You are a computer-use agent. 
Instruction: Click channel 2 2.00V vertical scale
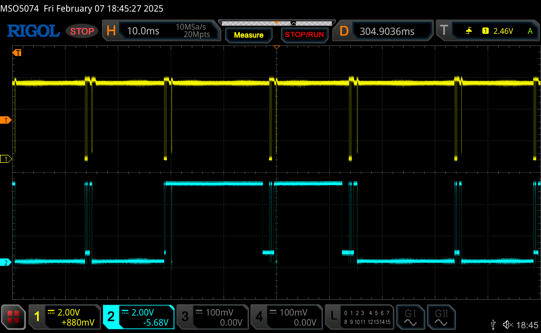coord(143,312)
